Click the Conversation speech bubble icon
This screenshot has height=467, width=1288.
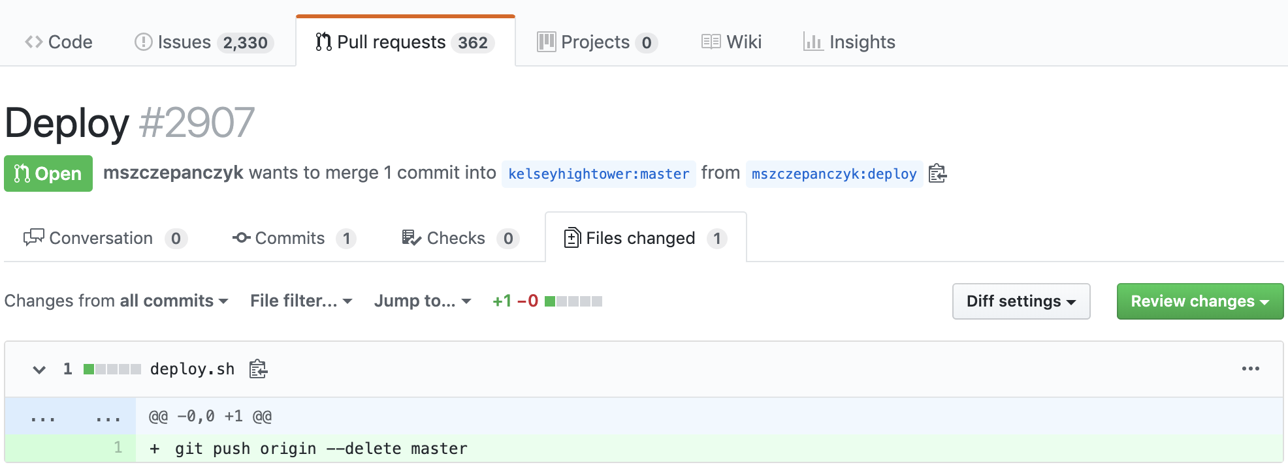pos(33,237)
